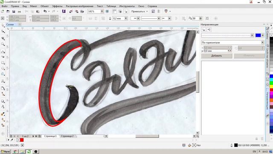Open the Эффекты menu
Viewport: 273px width, 154px height.
click(57, 6)
